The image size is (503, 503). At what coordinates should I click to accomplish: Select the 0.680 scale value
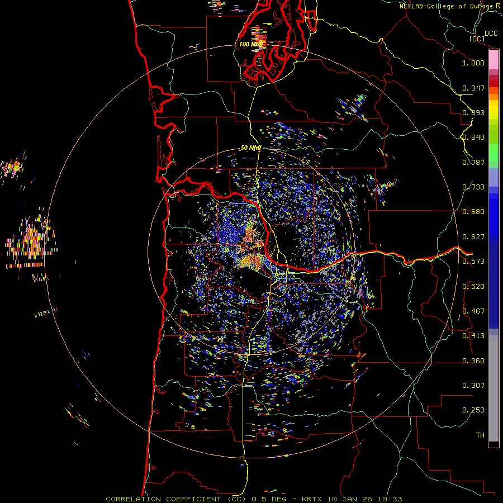(x=473, y=212)
